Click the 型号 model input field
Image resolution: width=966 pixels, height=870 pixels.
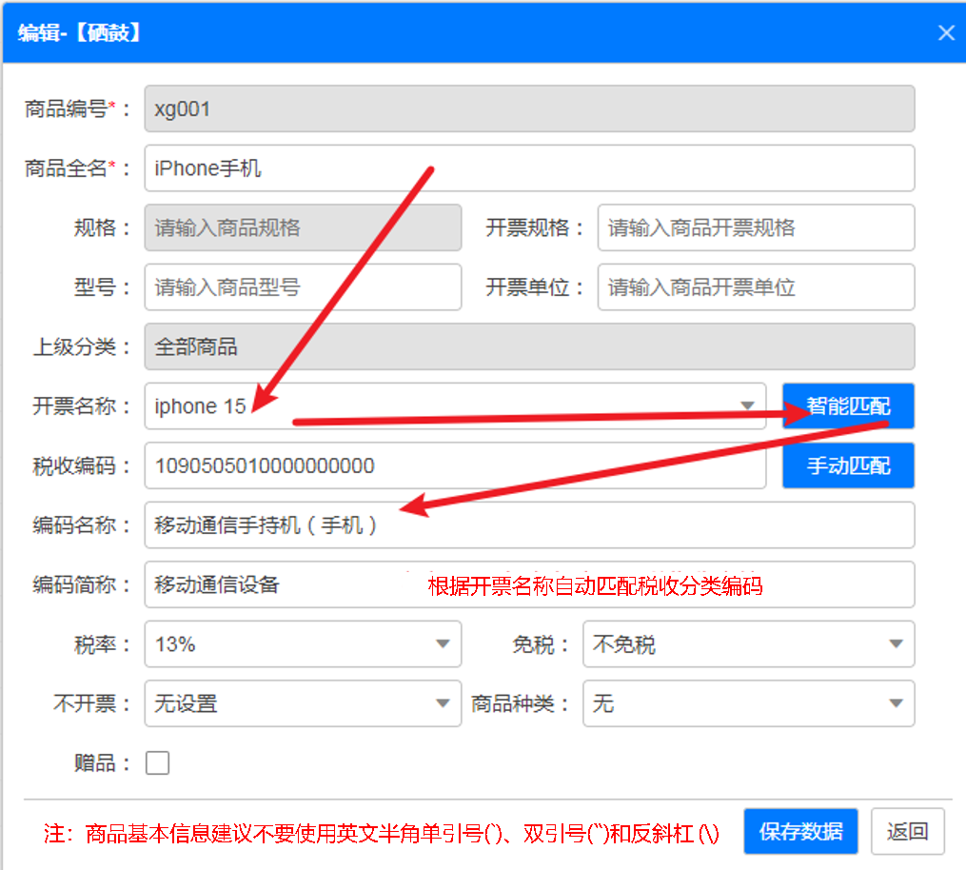[x=303, y=287]
